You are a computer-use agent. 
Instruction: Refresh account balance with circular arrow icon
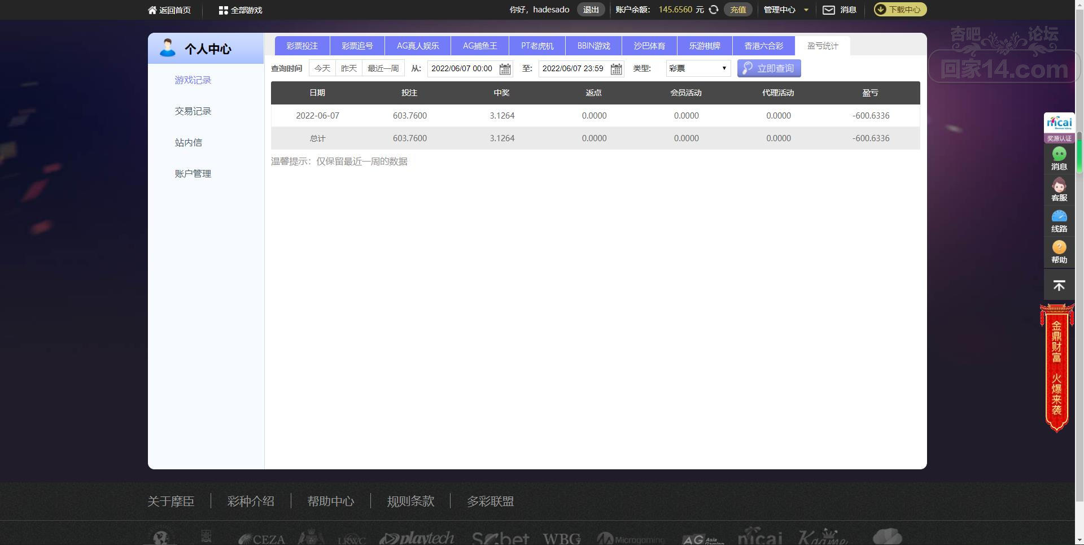[714, 10]
